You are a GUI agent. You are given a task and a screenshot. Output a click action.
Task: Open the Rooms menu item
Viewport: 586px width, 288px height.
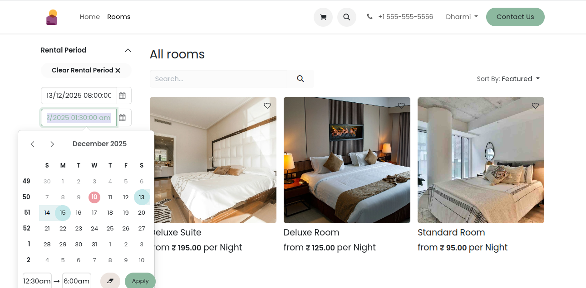(119, 17)
